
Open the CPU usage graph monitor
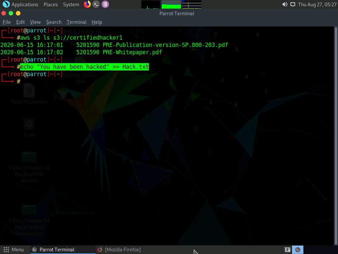pos(151,4)
